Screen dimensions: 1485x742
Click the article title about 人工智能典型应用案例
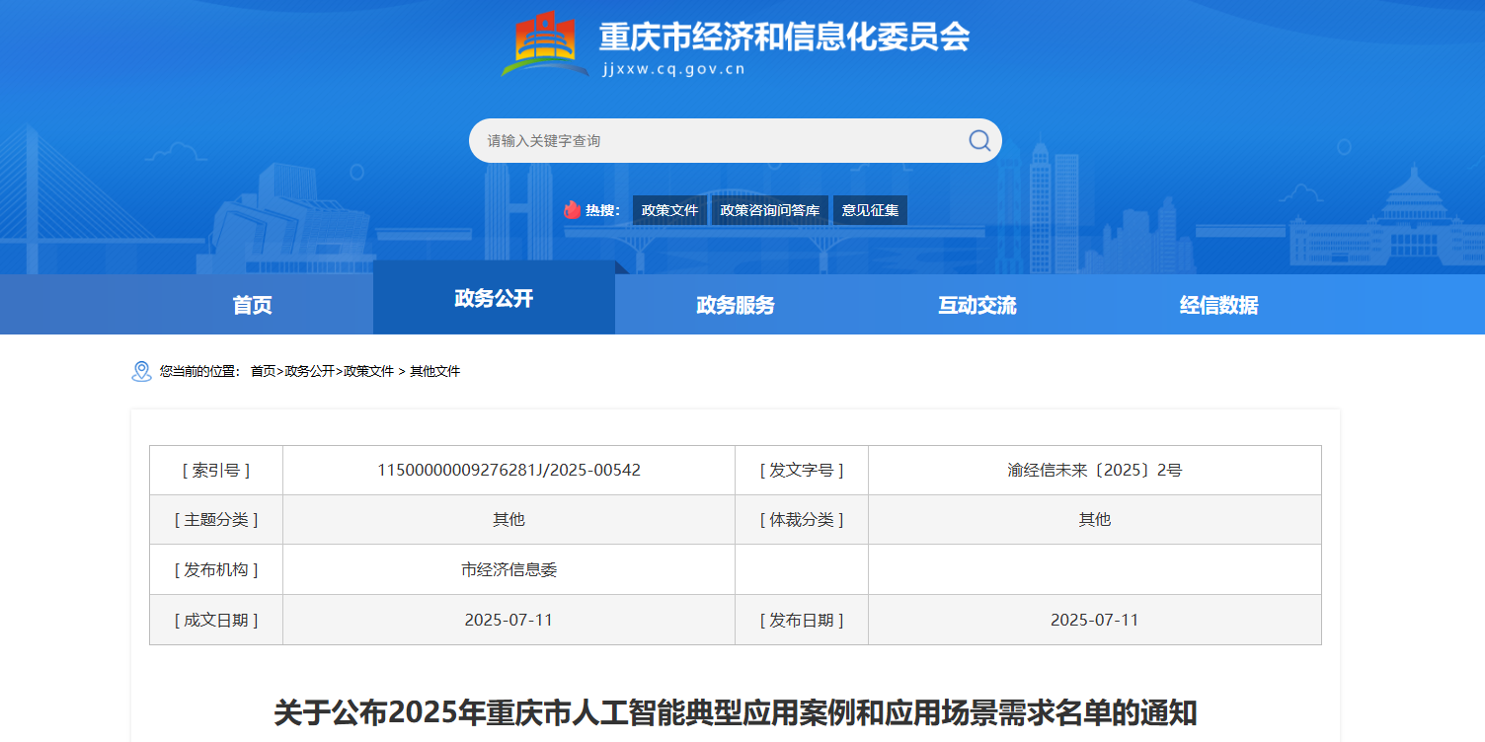pyautogui.click(x=735, y=712)
